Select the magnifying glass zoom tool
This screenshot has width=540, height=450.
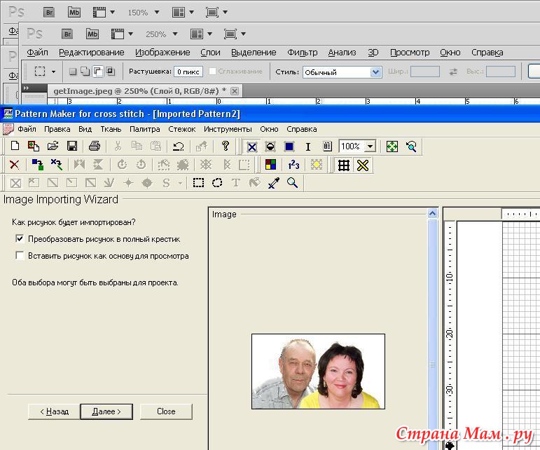click(x=292, y=183)
